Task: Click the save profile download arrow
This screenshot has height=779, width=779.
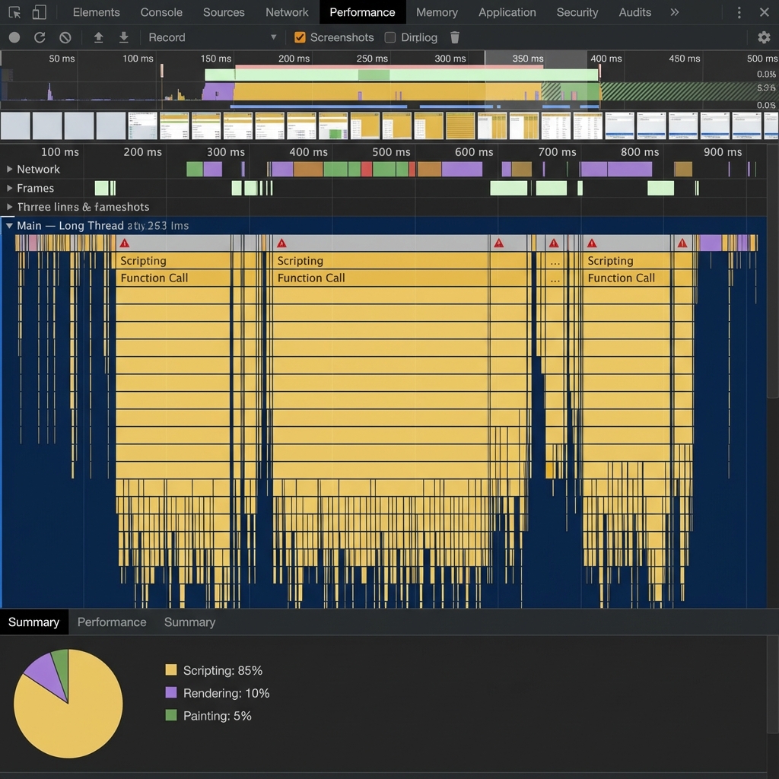Action: tap(123, 37)
